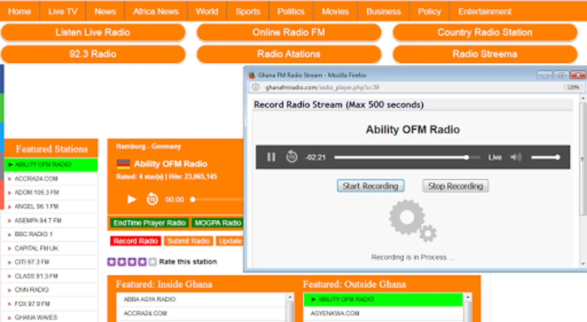
Task: Open the Business menu item
Action: tap(383, 11)
